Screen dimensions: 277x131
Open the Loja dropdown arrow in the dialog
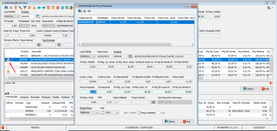pyautogui.click(x=117, y=113)
